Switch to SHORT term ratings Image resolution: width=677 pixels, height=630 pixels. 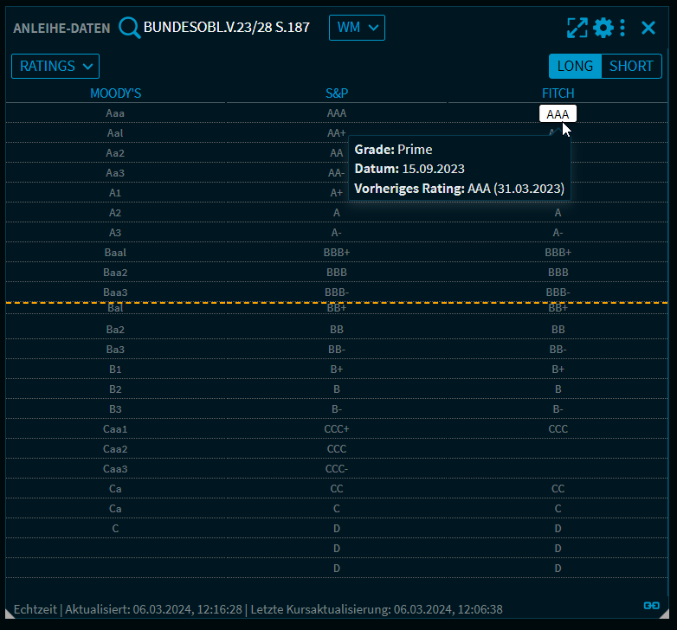(x=631, y=66)
